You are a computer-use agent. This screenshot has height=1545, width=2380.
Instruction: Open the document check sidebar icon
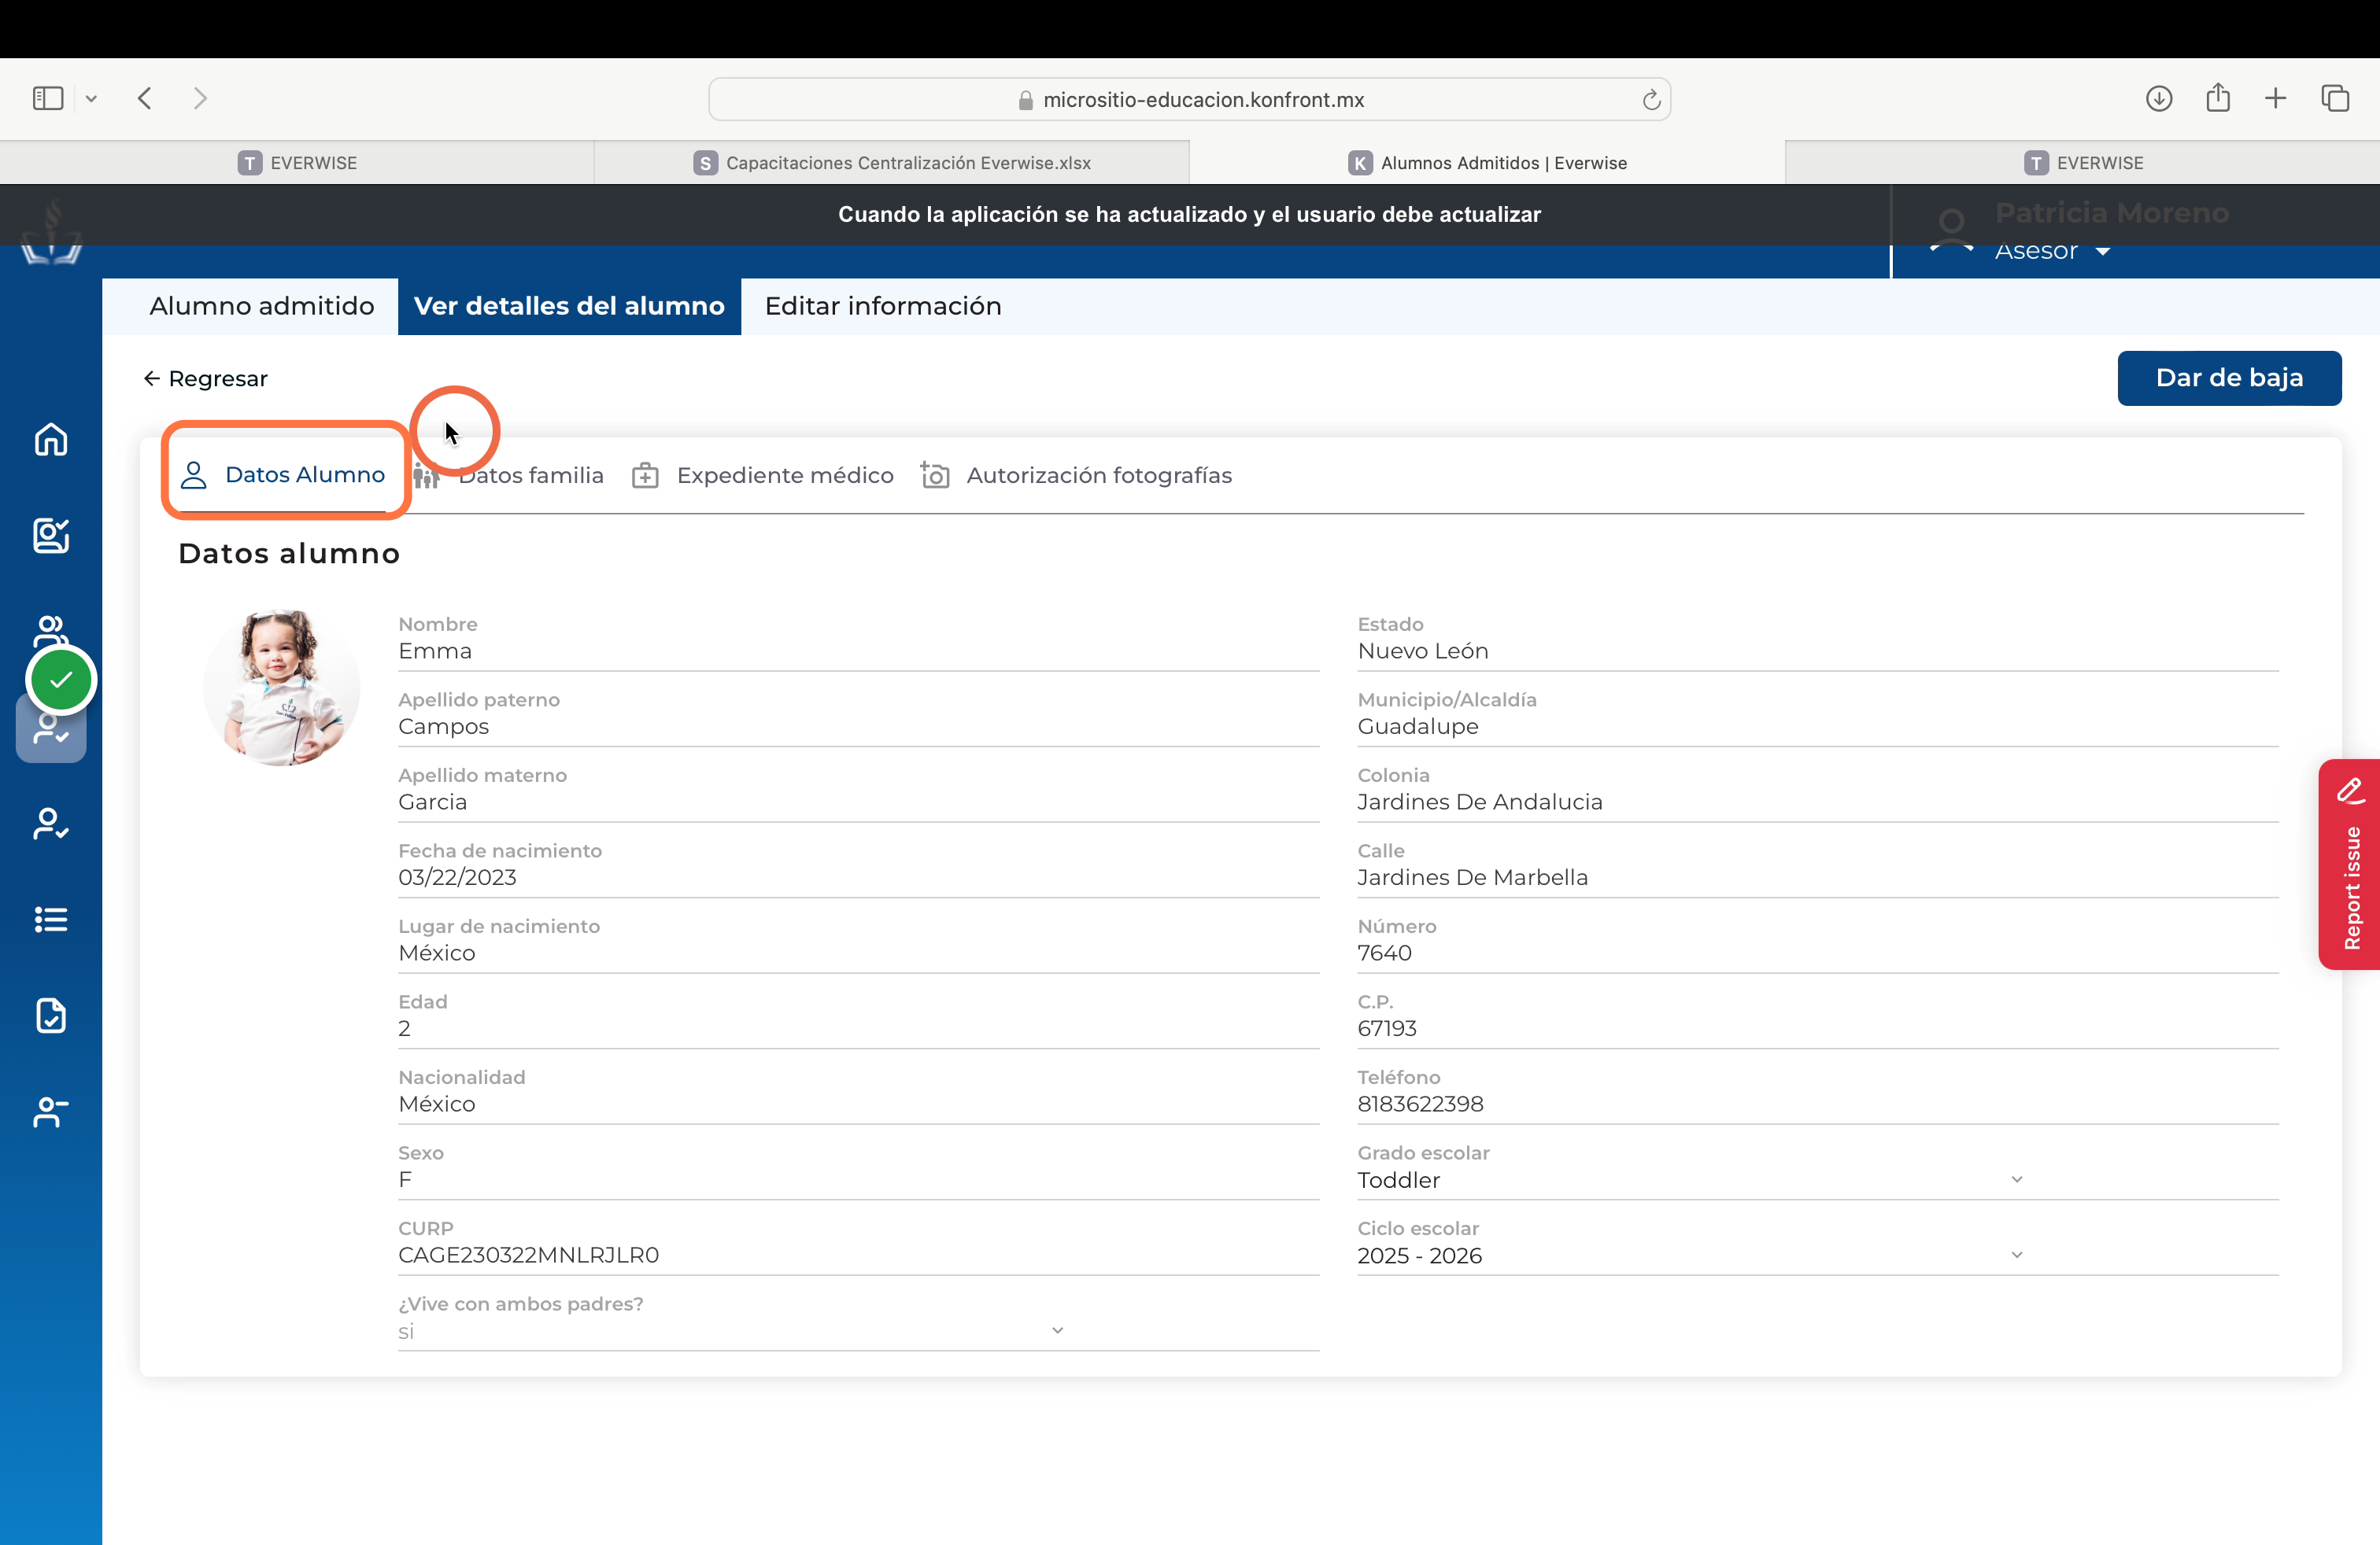pyautogui.click(x=51, y=1016)
